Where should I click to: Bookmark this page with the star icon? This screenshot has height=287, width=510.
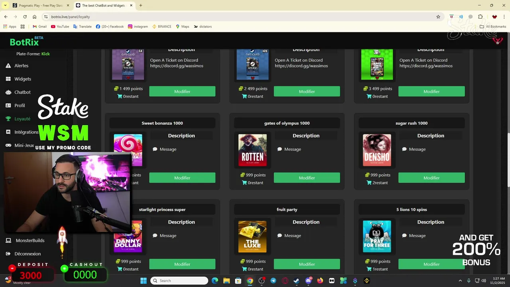[438, 17]
